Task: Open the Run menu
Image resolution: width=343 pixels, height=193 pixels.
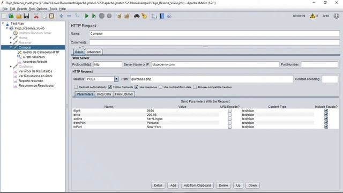Action: click(x=32, y=9)
